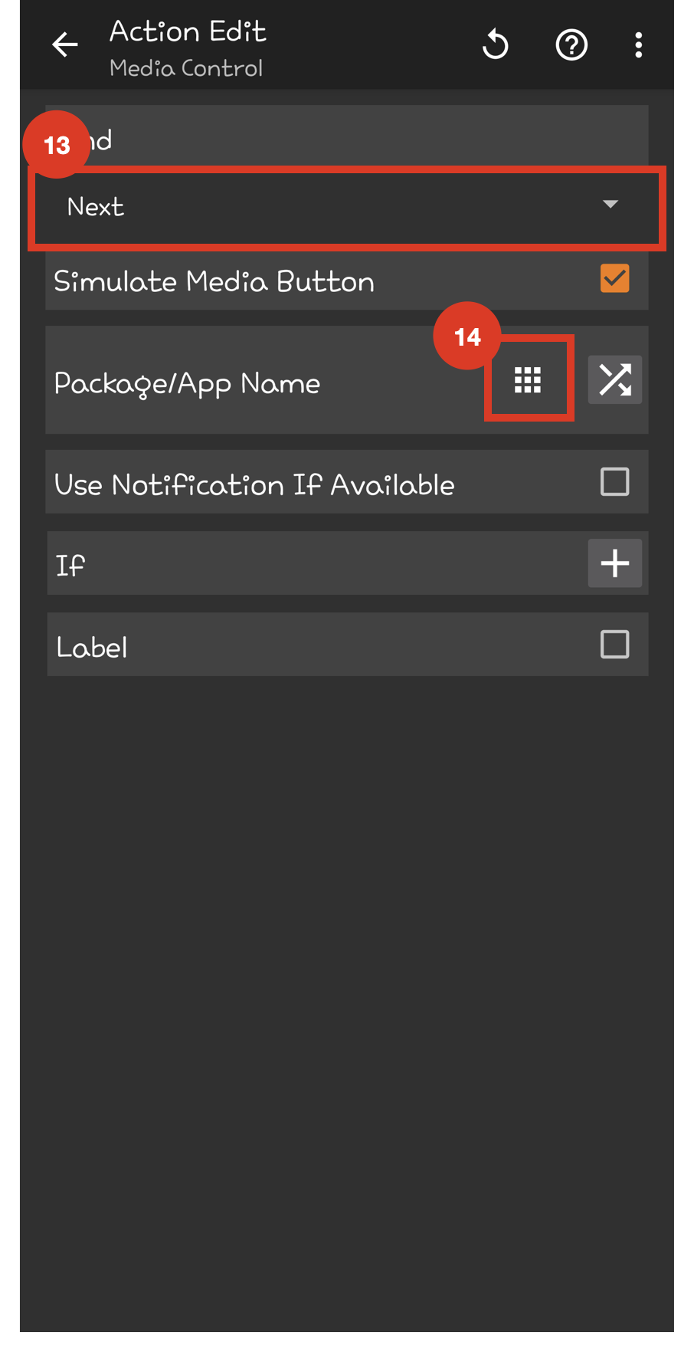The image size is (694, 1372).
Task: Open the Next command dropdown
Action: point(347,207)
